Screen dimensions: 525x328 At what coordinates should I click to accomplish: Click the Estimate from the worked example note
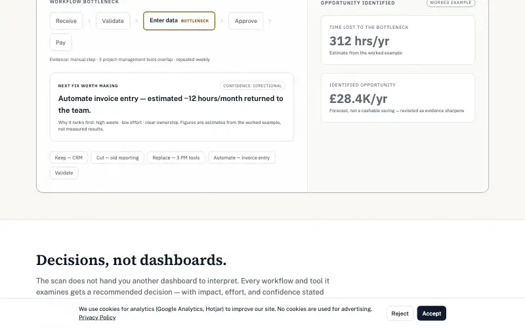coord(366,53)
